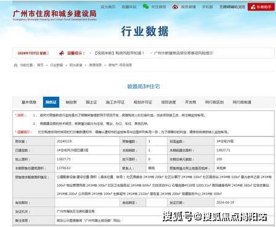Open 手机版 link in header

coord(208,7)
